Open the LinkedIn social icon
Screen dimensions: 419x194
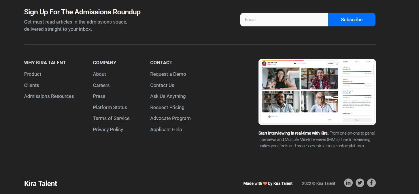(x=348, y=183)
